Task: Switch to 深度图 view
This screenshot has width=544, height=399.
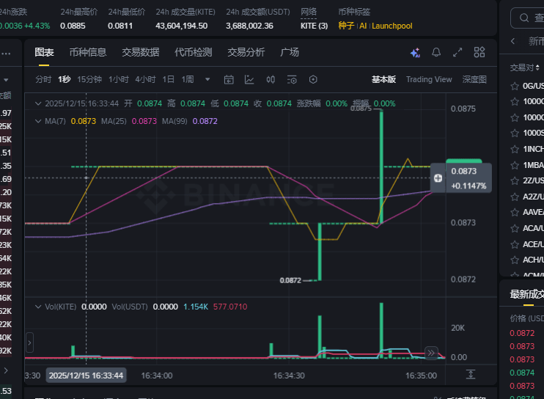Action: click(474, 79)
